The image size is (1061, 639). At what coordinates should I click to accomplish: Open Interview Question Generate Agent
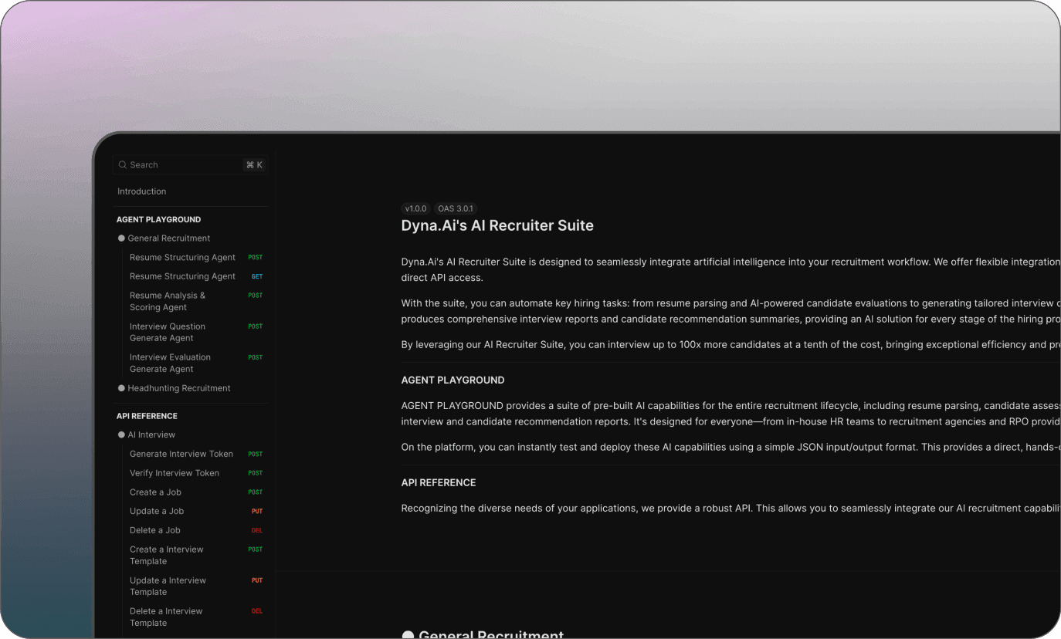tap(168, 332)
